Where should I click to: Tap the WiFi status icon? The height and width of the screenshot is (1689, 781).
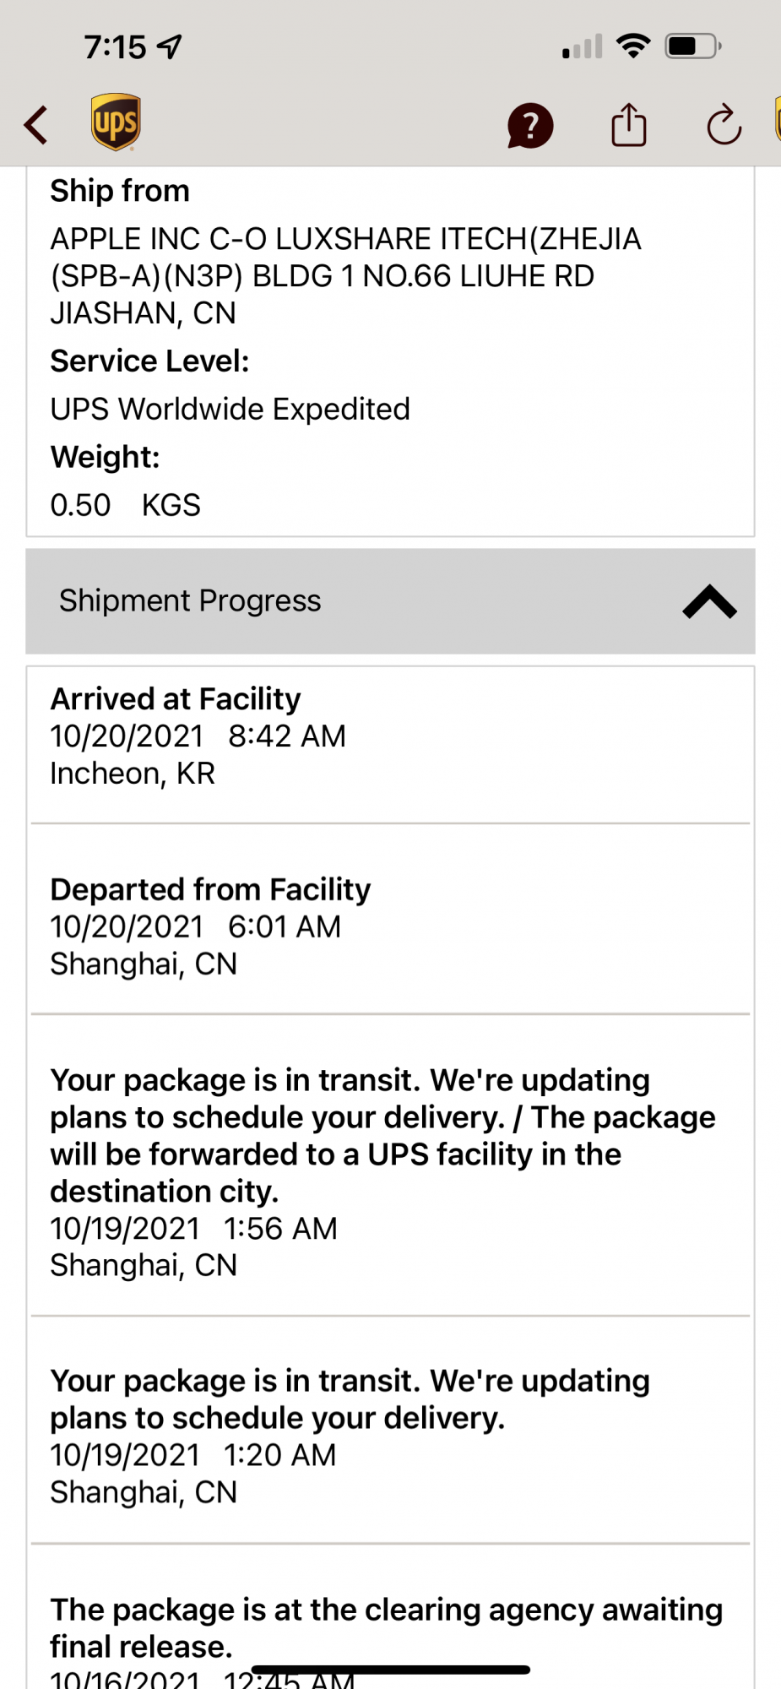[x=633, y=46]
